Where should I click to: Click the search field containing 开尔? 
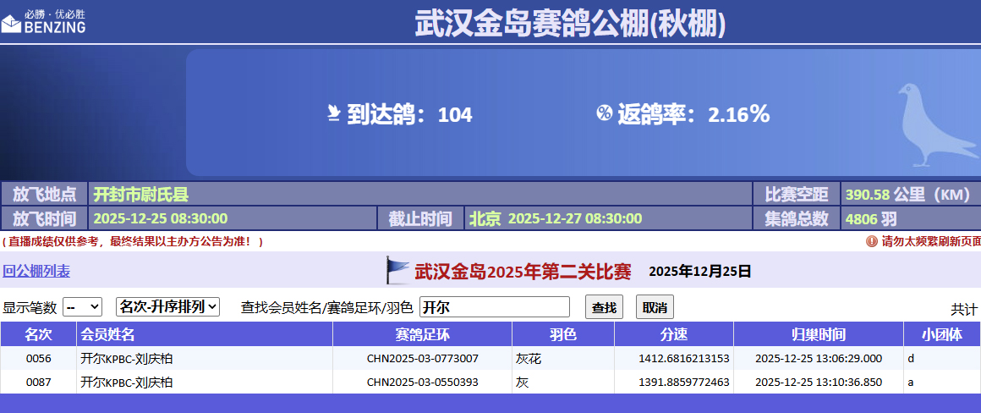pyautogui.click(x=495, y=307)
